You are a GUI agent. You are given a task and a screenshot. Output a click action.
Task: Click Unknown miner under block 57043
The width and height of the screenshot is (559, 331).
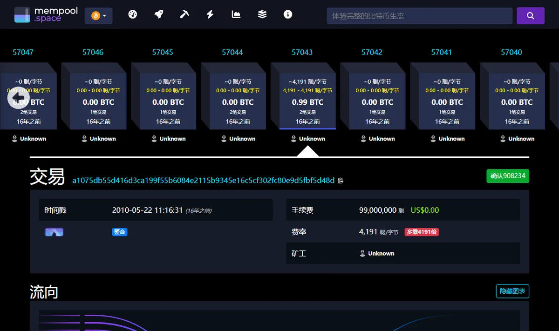[308, 139]
